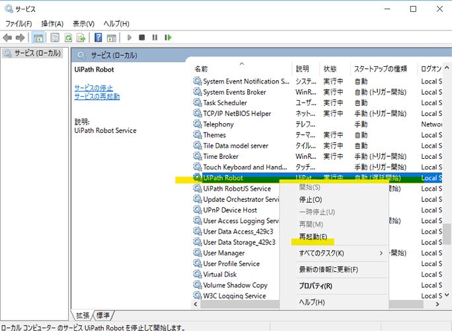Select the TCP/IP NetBIOS Helper row
This screenshot has width=452, height=331.
point(317,113)
